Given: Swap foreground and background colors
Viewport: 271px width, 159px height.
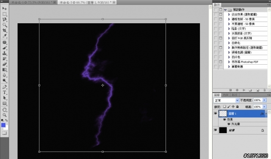Looking at the screenshot, I should tap(6, 120).
